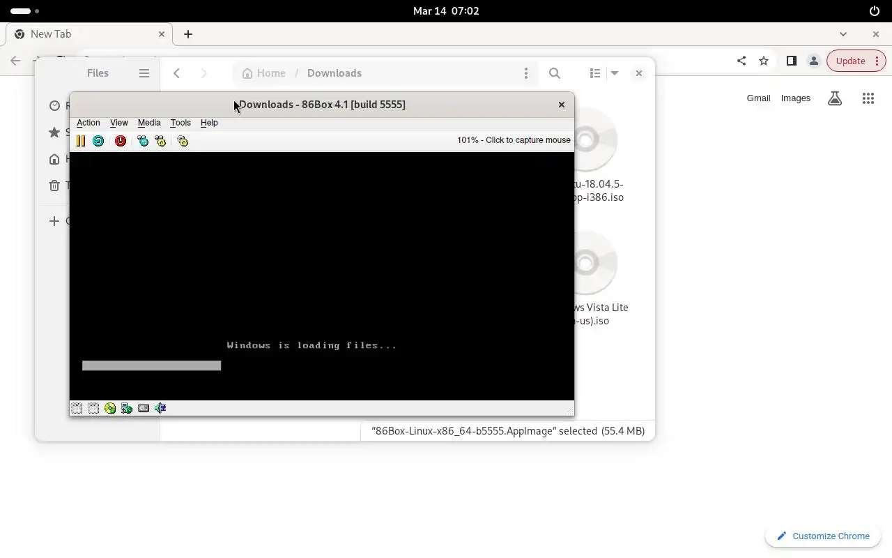
Task: Click the plus Other Locations icon in Files sidebar
Action: pyautogui.click(x=54, y=221)
